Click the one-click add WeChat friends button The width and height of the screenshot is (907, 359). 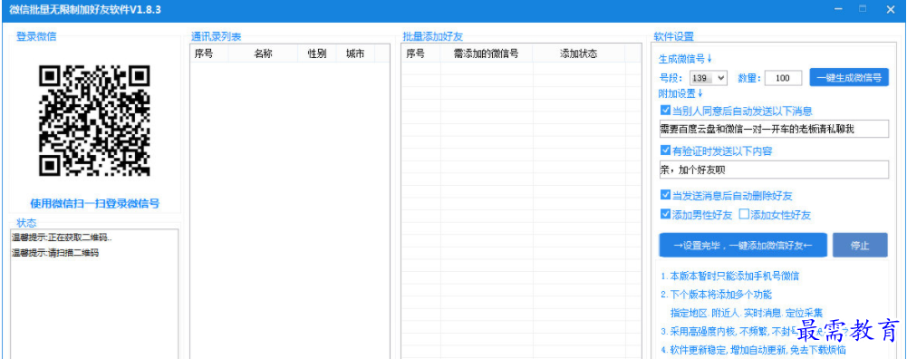(x=743, y=245)
